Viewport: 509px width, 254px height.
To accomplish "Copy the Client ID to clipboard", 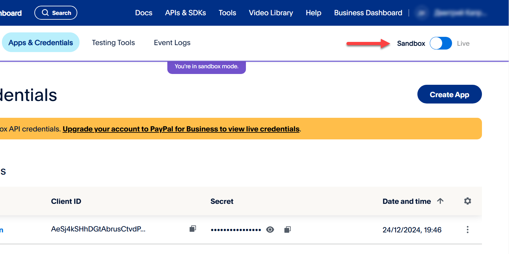I will pyautogui.click(x=193, y=229).
